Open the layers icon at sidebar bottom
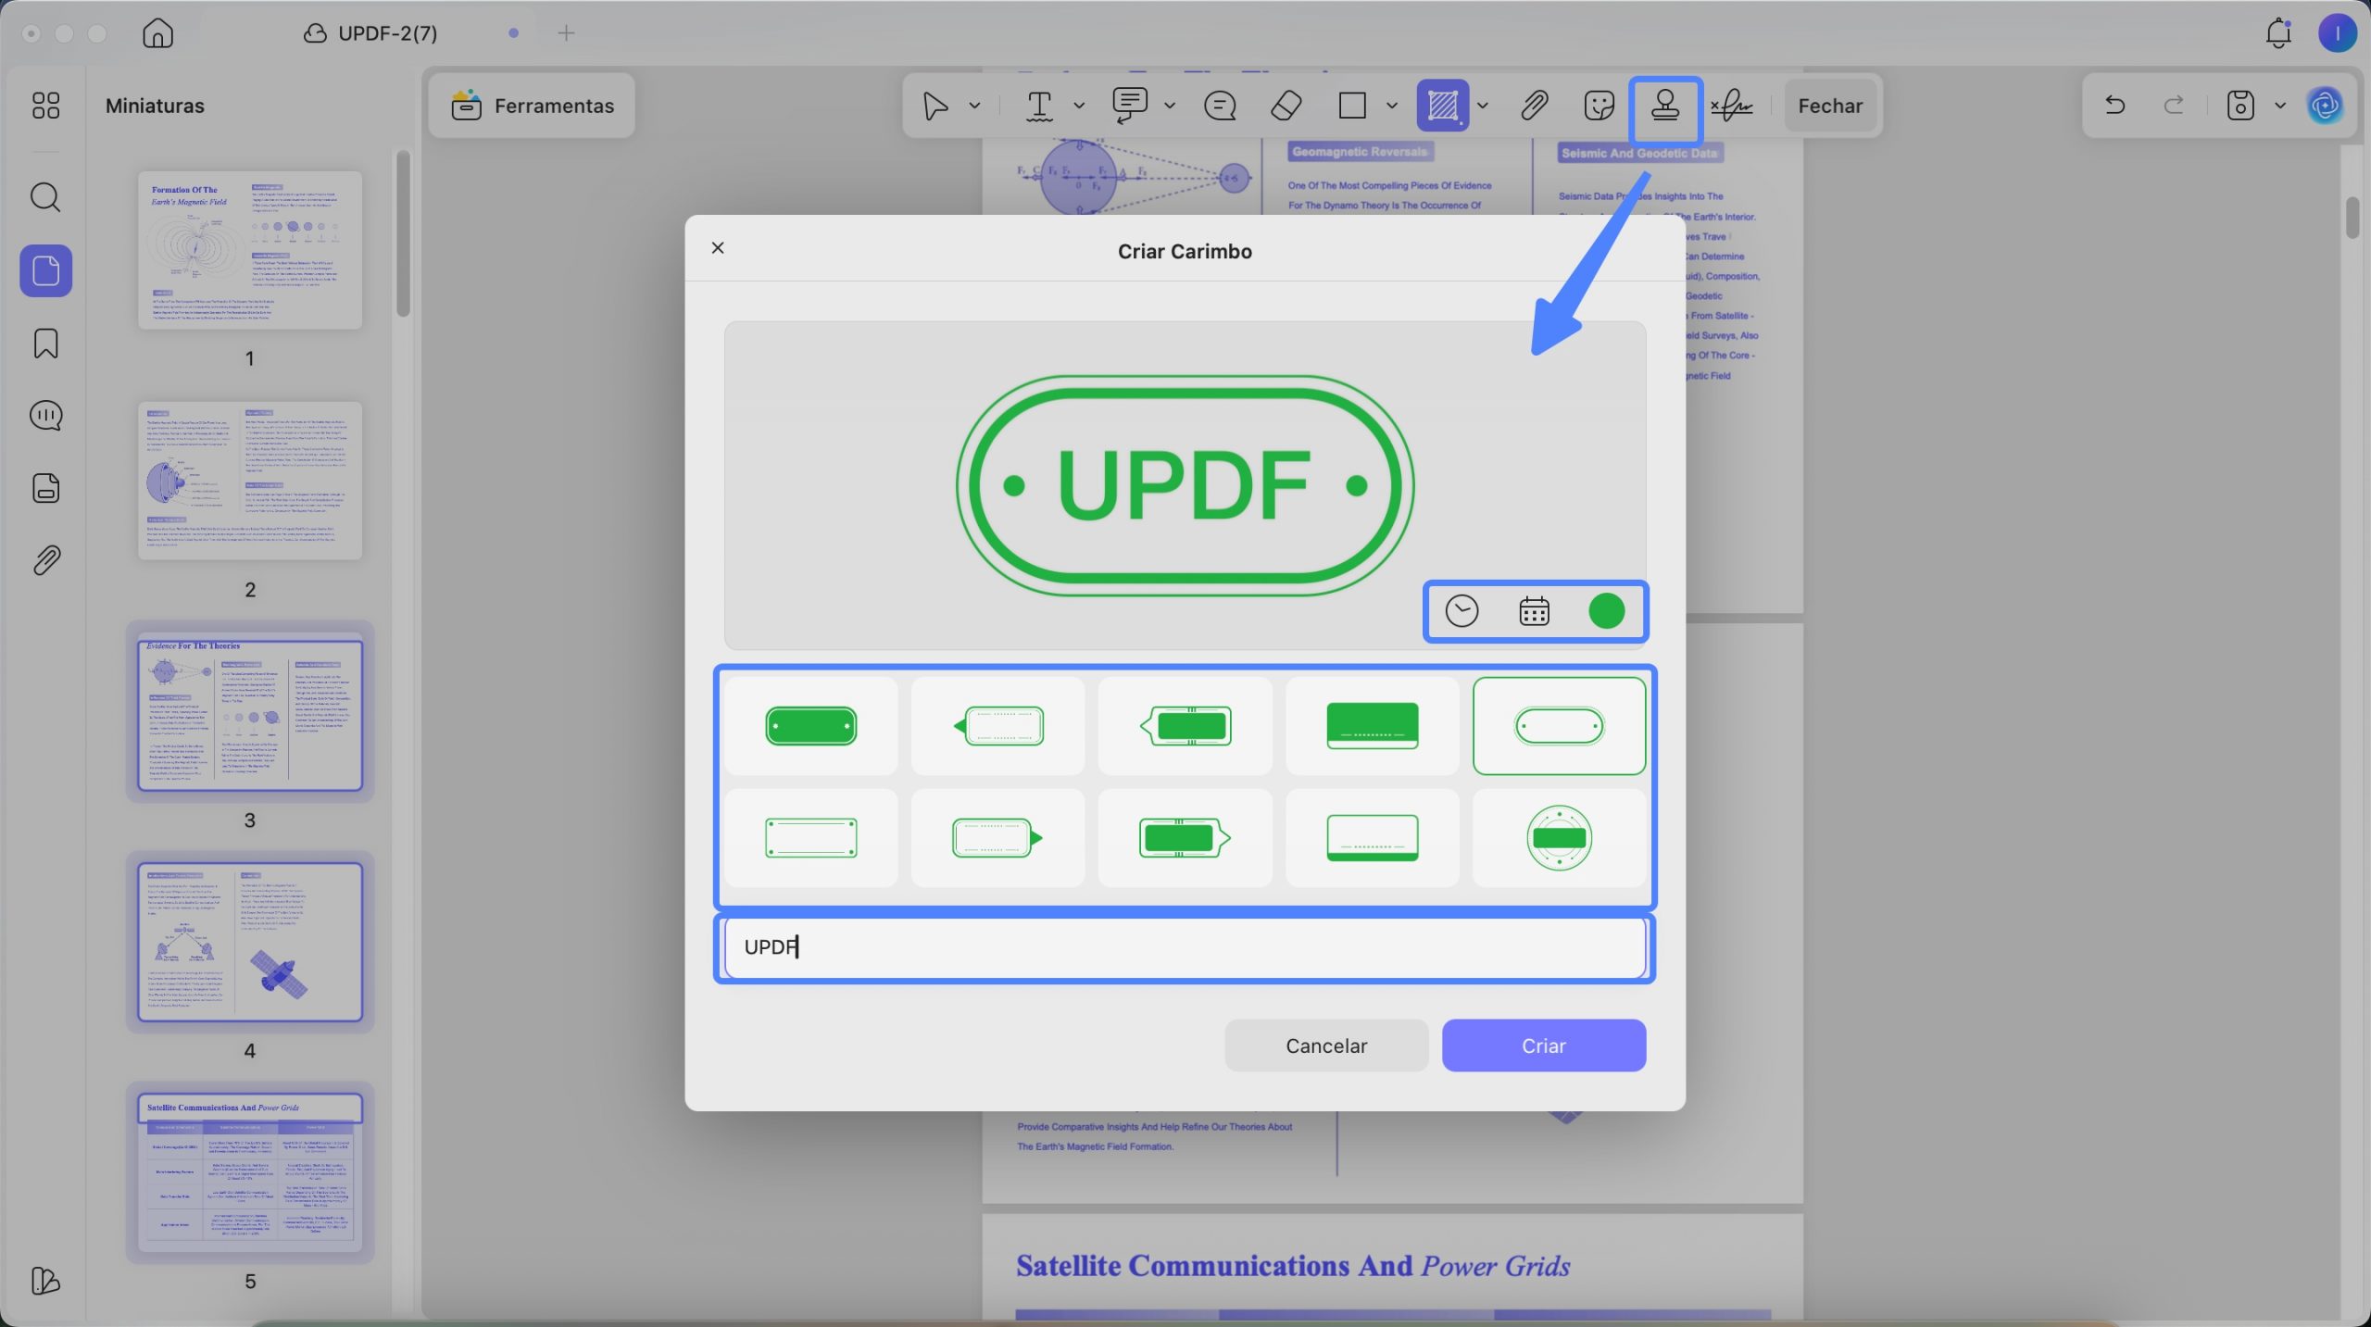This screenshot has height=1327, width=2371. click(45, 1281)
